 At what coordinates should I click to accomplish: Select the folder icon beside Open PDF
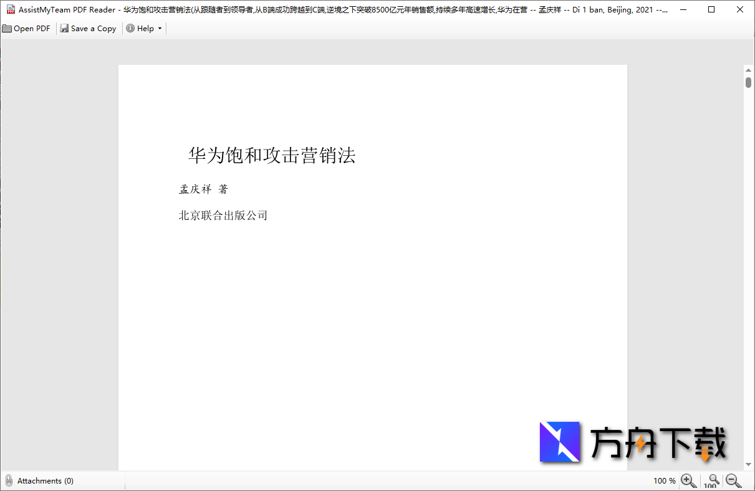7,28
